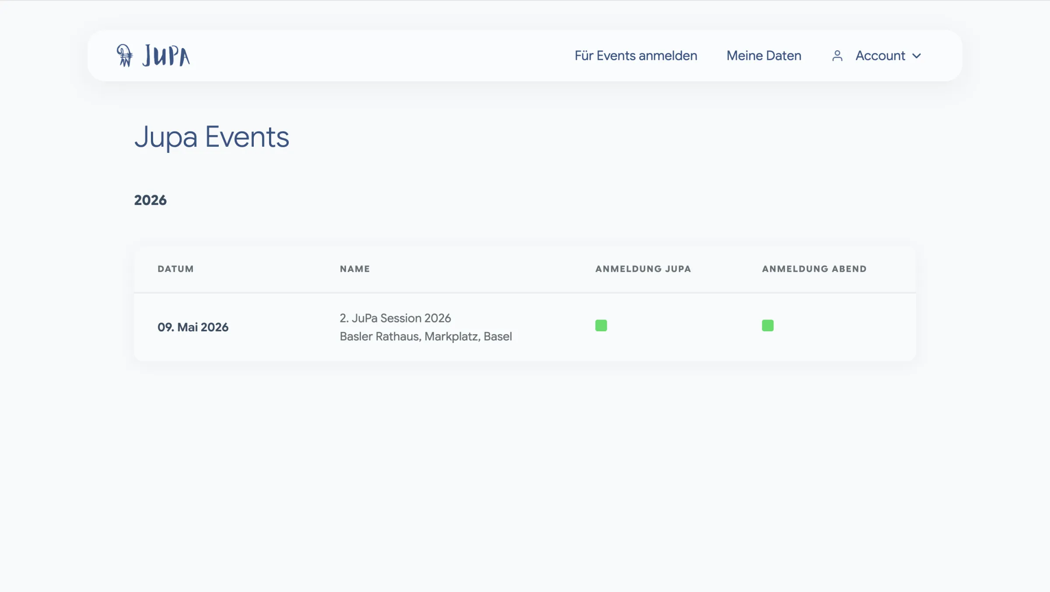
Task: Toggle green JuPa registration status square
Action: 601,325
